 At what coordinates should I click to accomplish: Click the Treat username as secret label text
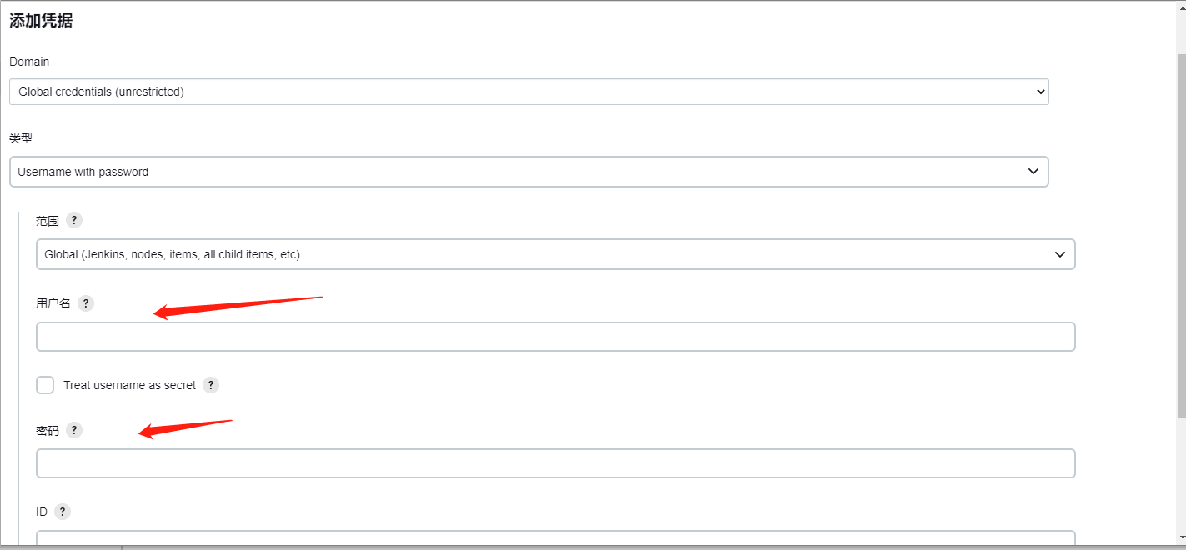coord(129,385)
